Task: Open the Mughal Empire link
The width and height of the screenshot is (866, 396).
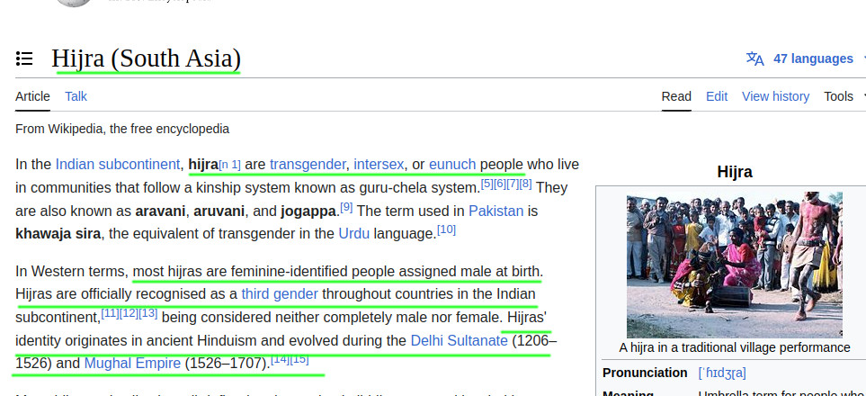Action: click(x=132, y=364)
